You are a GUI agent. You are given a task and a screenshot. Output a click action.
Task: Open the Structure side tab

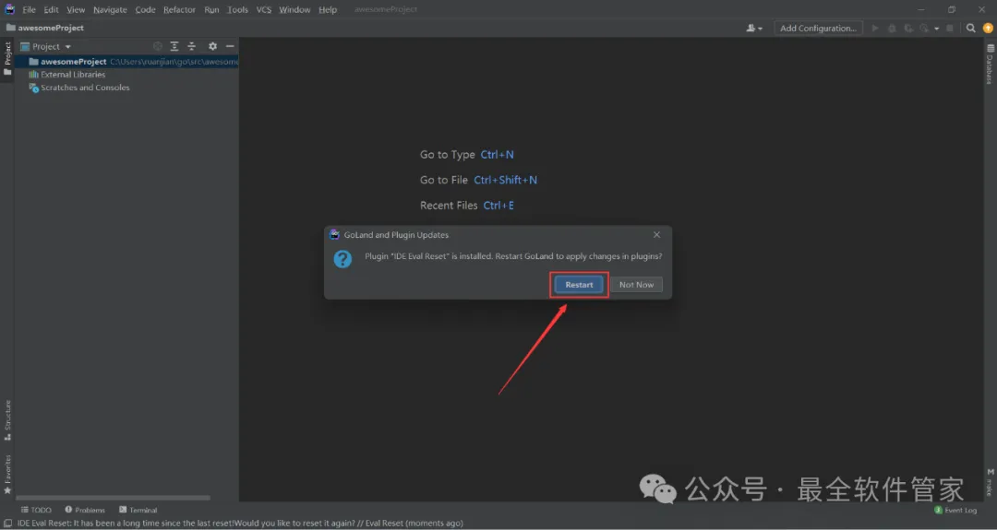point(7,420)
